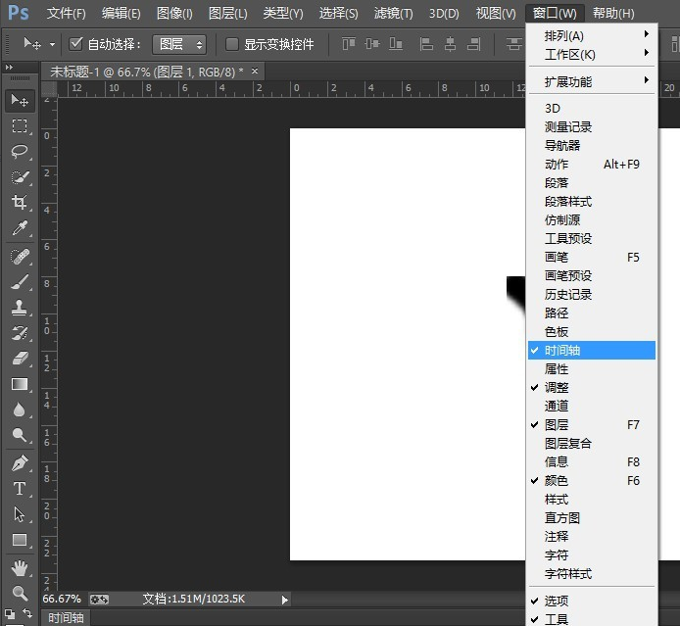Choose 历史记录 from Window menu
Screen dimensions: 680x626
tap(568, 294)
